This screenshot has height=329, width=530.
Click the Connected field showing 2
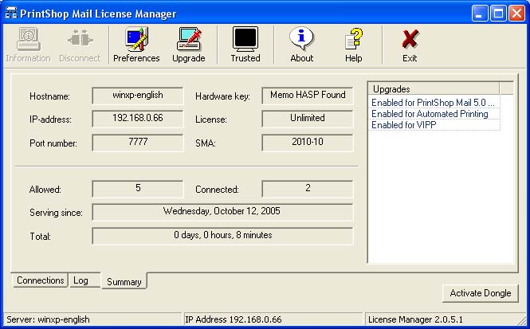click(x=308, y=189)
